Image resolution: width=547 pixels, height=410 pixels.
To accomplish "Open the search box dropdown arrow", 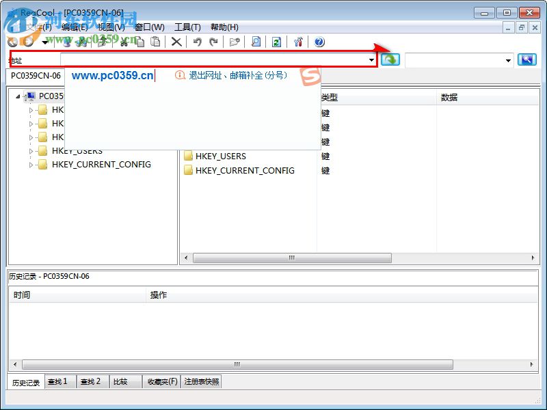I will [x=508, y=61].
